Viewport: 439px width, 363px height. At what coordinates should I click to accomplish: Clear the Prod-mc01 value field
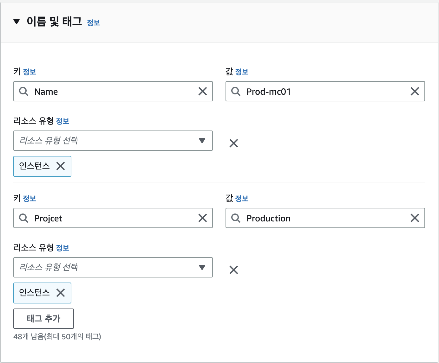pos(415,92)
